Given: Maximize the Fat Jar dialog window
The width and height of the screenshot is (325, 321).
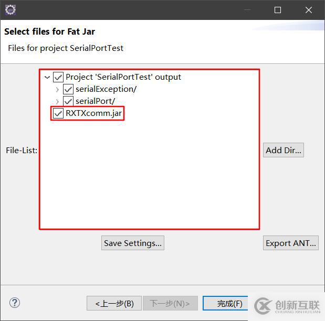Looking at the screenshot, I should click(278, 10).
